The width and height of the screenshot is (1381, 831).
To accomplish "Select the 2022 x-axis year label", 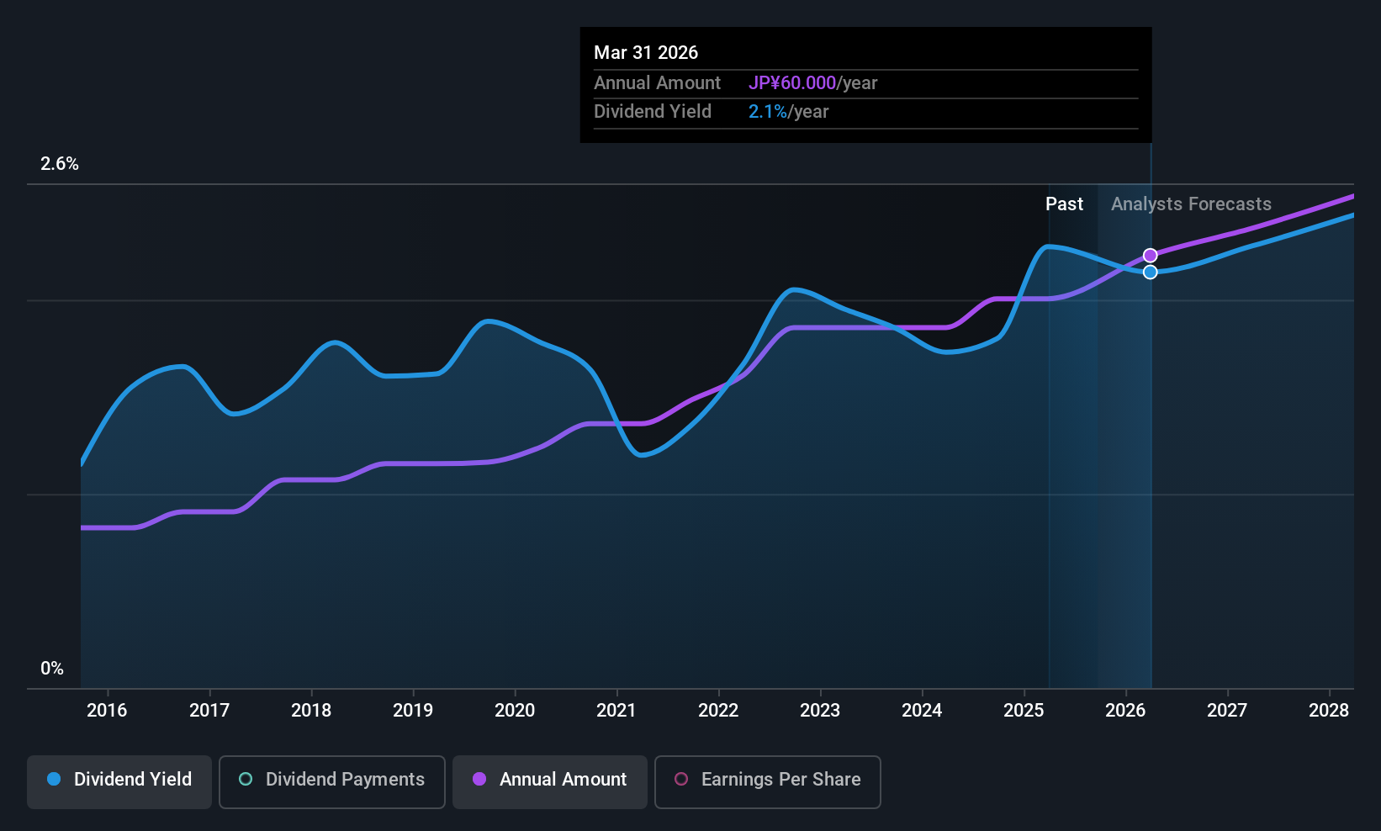I will [x=718, y=711].
